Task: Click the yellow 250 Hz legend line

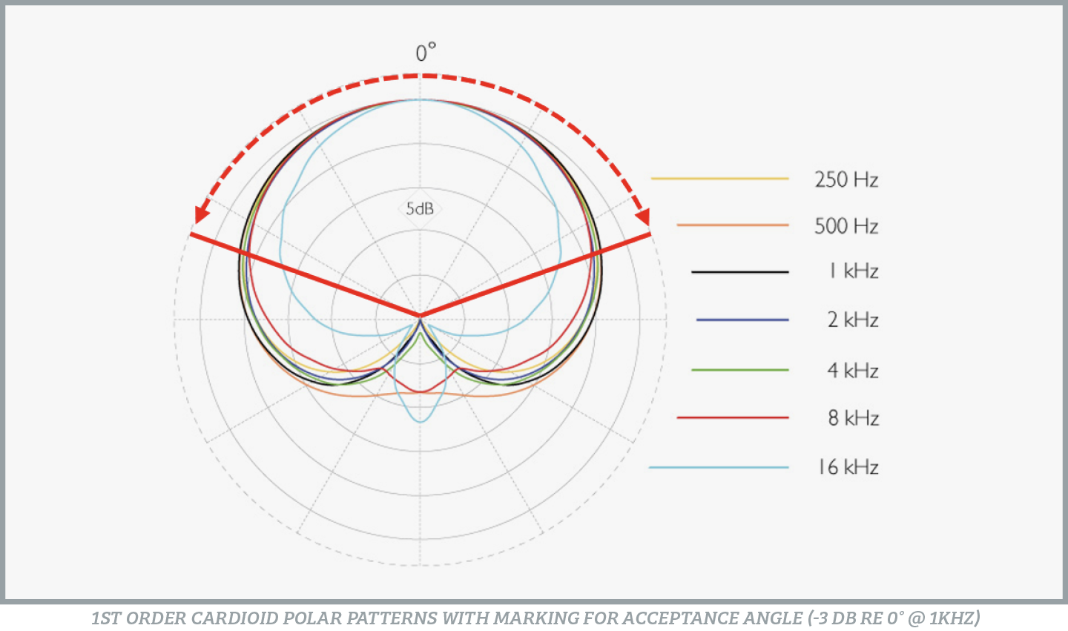Action: (x=719, y=179)
